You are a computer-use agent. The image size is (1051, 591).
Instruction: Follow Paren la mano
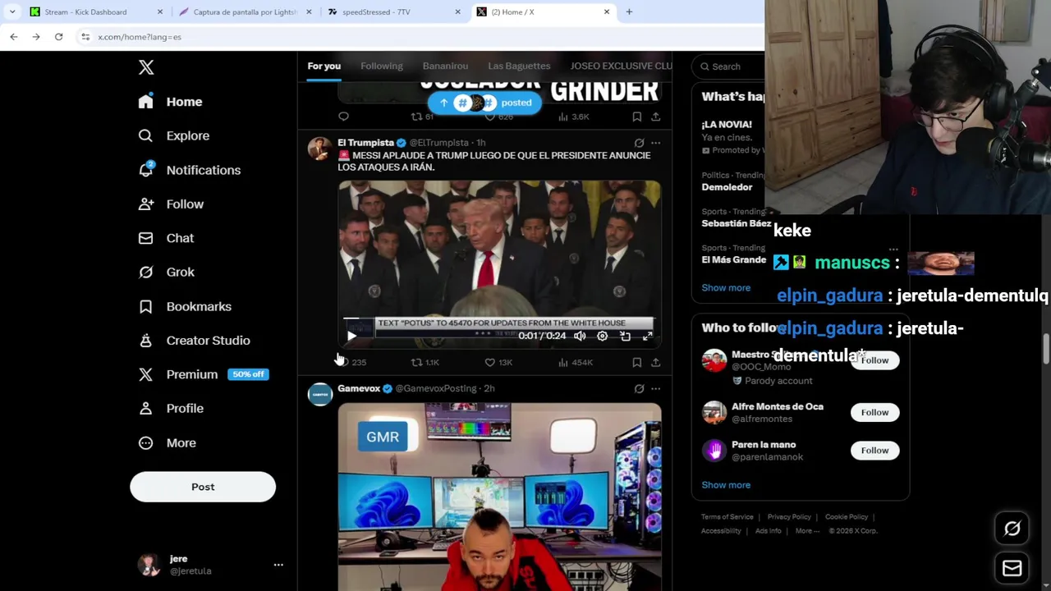pos(874,450)
